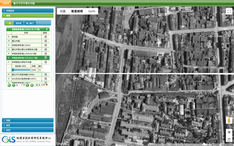
Task: Open the 回報地圖錯誤 link
Action: [x=227, y=145]
